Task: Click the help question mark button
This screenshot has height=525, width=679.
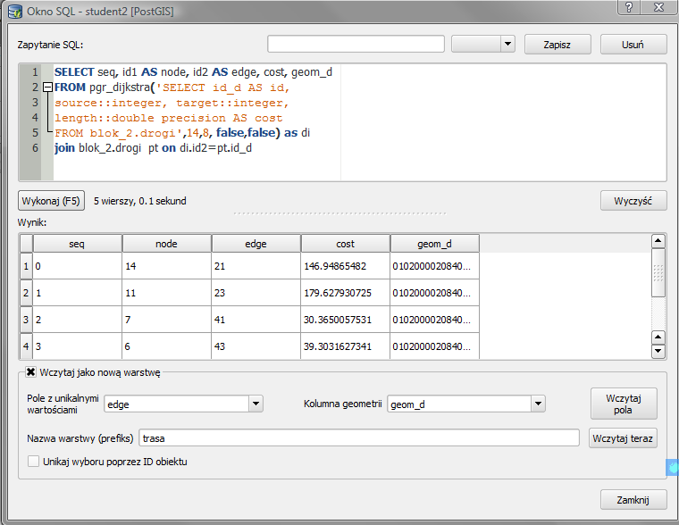Action: (x=629, y=6)
